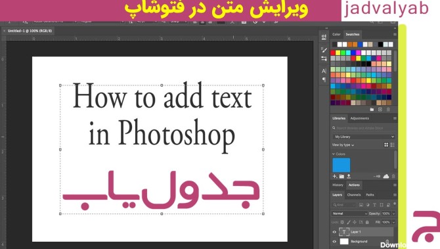The image size is (440, 249).
Task: Open layer Kind filter dropdown
Action: coord(344,205)
